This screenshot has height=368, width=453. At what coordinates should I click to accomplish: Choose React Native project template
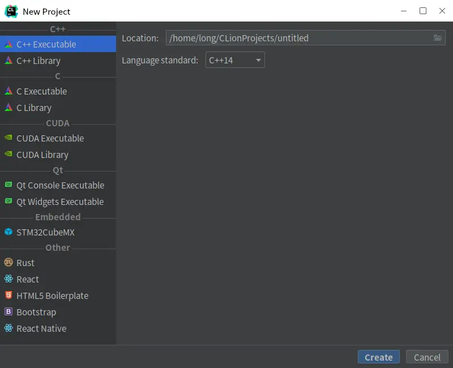(41, 328)
